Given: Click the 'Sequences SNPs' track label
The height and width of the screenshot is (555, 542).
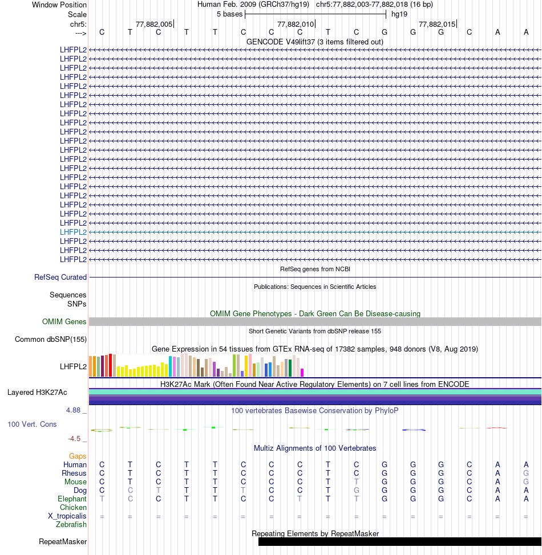Looking at the screenshot, I should pyautogui.click(x=68, y=300).
